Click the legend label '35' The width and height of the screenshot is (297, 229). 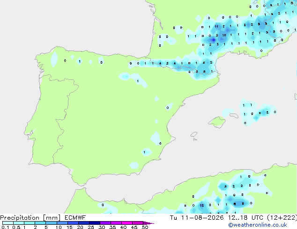click(112, 227)
